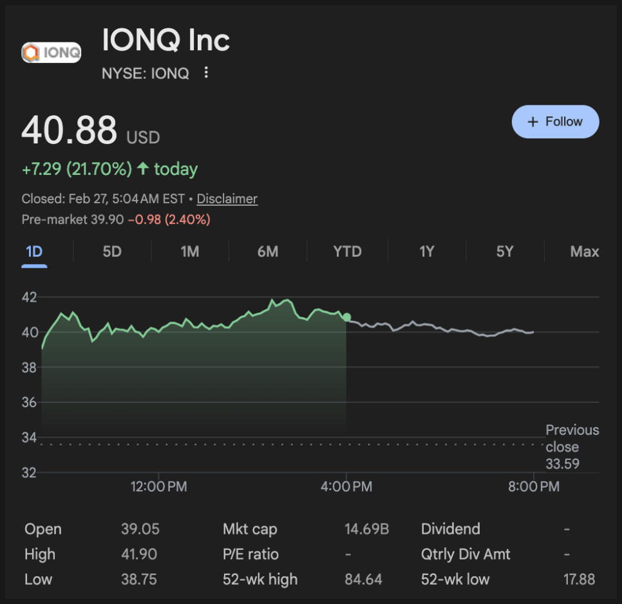Switch to the 6M tab
622x604 pixels.
pos(268,252)
